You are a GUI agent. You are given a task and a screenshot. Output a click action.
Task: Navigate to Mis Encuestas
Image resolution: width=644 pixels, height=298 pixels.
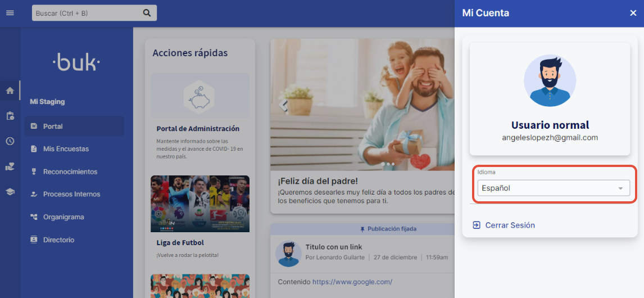[x=66, y=149]
